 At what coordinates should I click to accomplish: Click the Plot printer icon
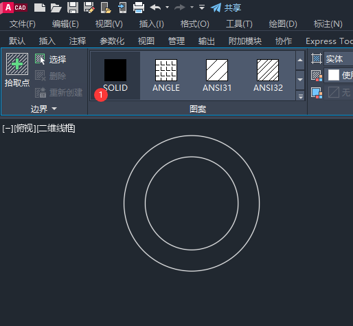point(139,8)
